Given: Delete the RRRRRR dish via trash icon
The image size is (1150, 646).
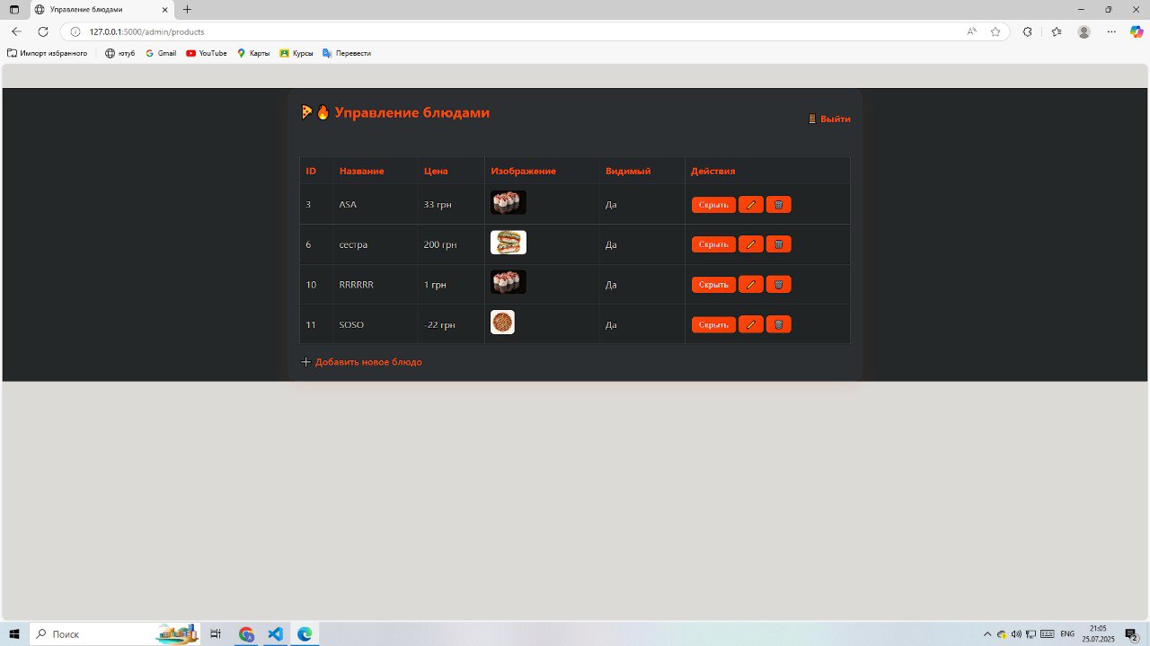Looking at the screenshot, I should click(x=778, y=285).
